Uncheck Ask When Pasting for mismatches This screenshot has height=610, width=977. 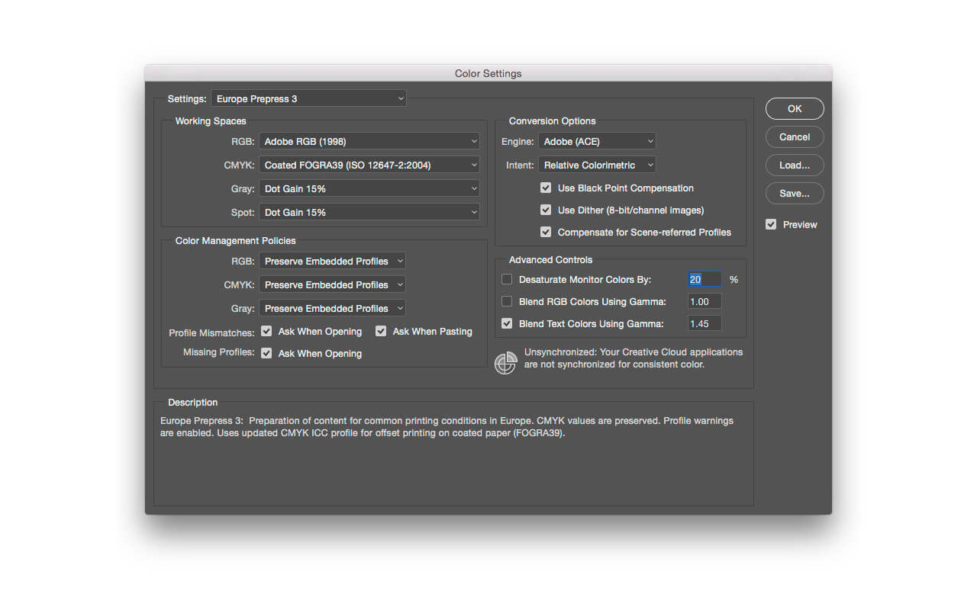[381, 331]
